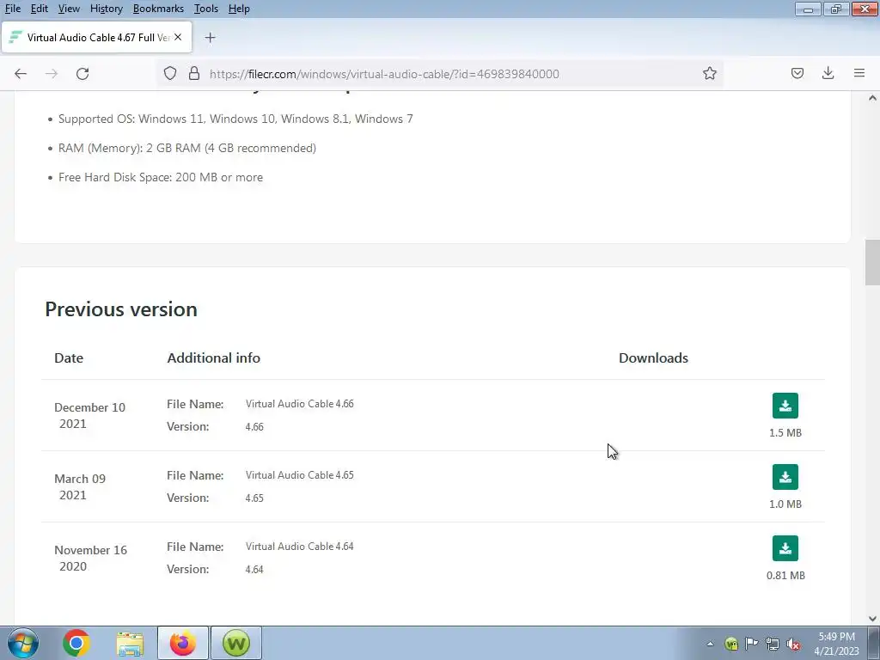Click green tray icon beside flag

(x=730, y=644)
